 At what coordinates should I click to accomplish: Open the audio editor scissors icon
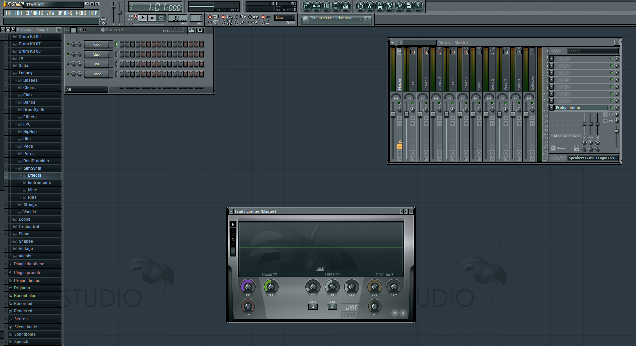(389, 6)
